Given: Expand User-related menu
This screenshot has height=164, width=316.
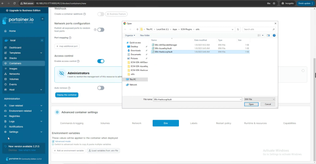Looking at the screenshot, I should 41,106.
